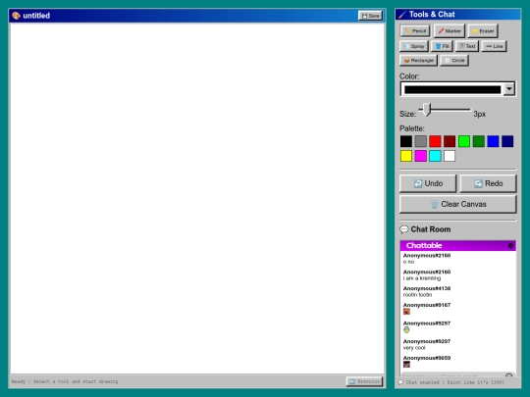This screenshot has width=530, height=397.
Task: Click the Size slider handle
Action: (427, 110)
